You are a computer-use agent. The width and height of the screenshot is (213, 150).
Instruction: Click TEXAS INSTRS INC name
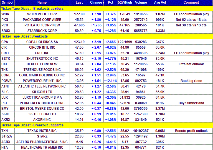tap(42, 131)
